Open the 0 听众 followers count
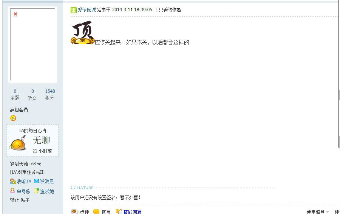The image size is (340, 214). click(32, 94)
